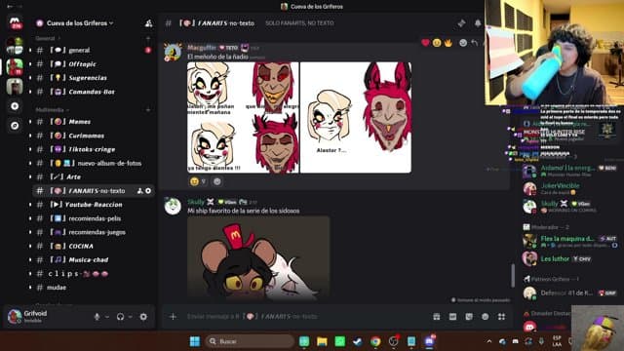The height and width of the screenshot is (351, 624).
Task: Open invite people icon beside server name
Action: 148,23
